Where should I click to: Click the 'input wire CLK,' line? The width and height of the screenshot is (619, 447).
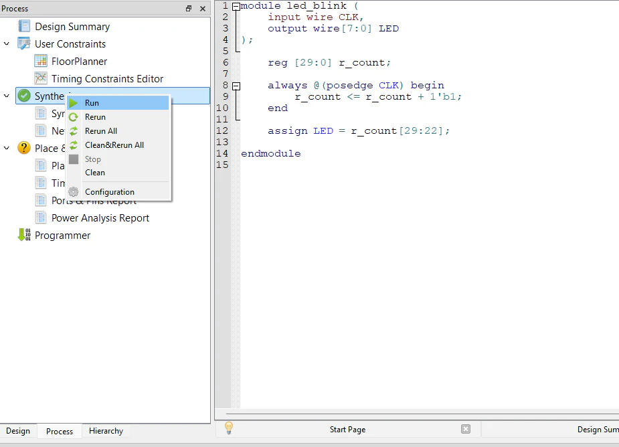[315, 17]
